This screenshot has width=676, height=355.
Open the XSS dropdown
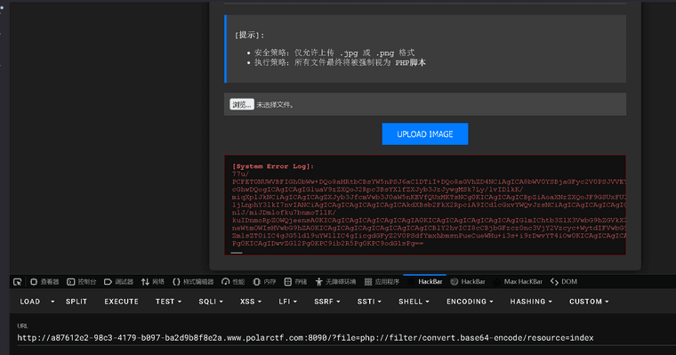coord(251,302)
